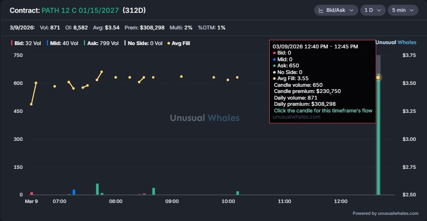427x221 pixels.
Task: Open the 1 D range dropdown
Action: [x=372, y=10]
